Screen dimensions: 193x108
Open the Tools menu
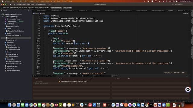[59, 1]
